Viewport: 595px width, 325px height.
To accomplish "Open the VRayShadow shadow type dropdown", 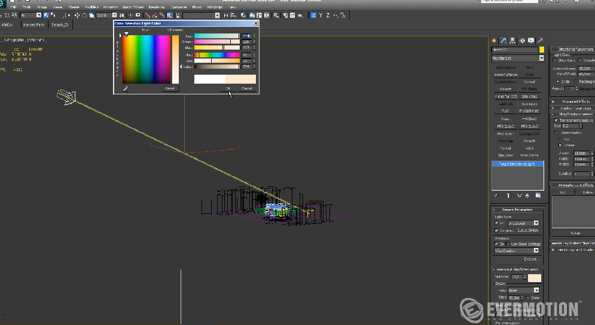I will click(517, 251).
